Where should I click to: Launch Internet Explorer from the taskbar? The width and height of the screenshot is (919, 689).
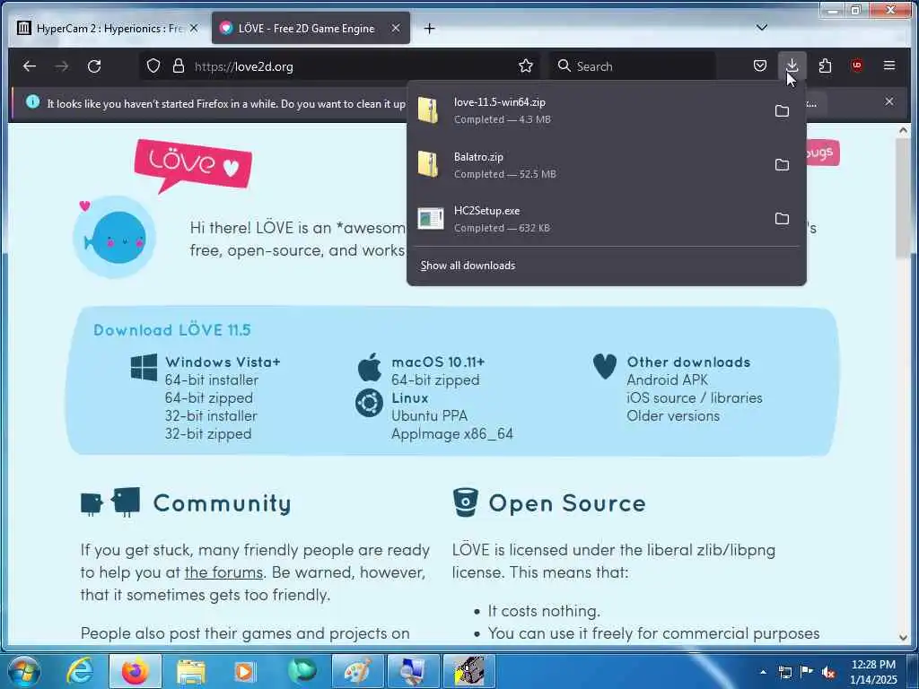(79, 671)
